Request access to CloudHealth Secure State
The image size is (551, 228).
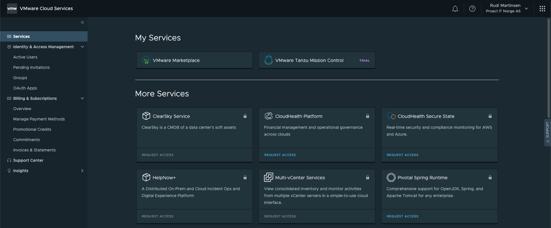coord(402,155)
